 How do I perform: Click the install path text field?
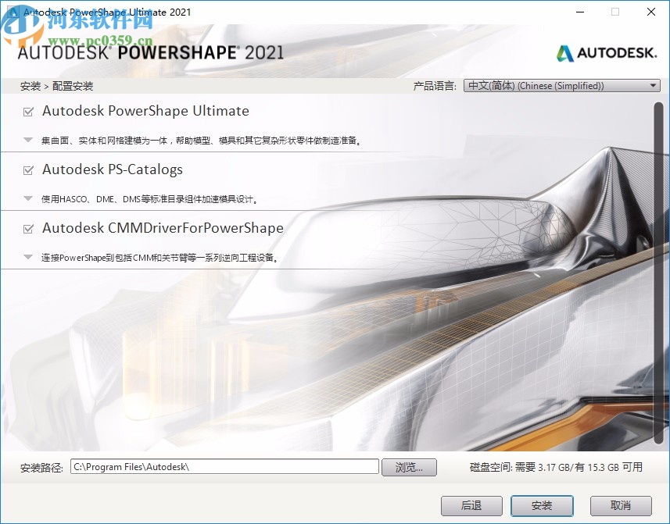[x=223, y=466]
